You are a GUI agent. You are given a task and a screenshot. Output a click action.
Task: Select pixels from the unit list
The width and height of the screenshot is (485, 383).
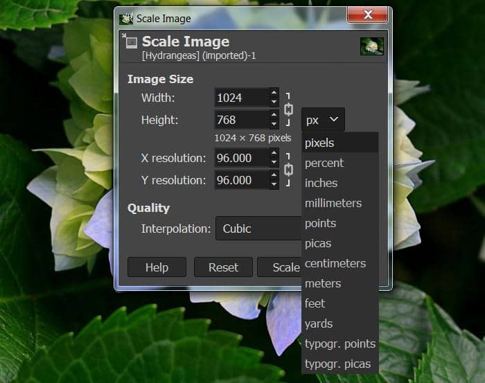(340, 143)
